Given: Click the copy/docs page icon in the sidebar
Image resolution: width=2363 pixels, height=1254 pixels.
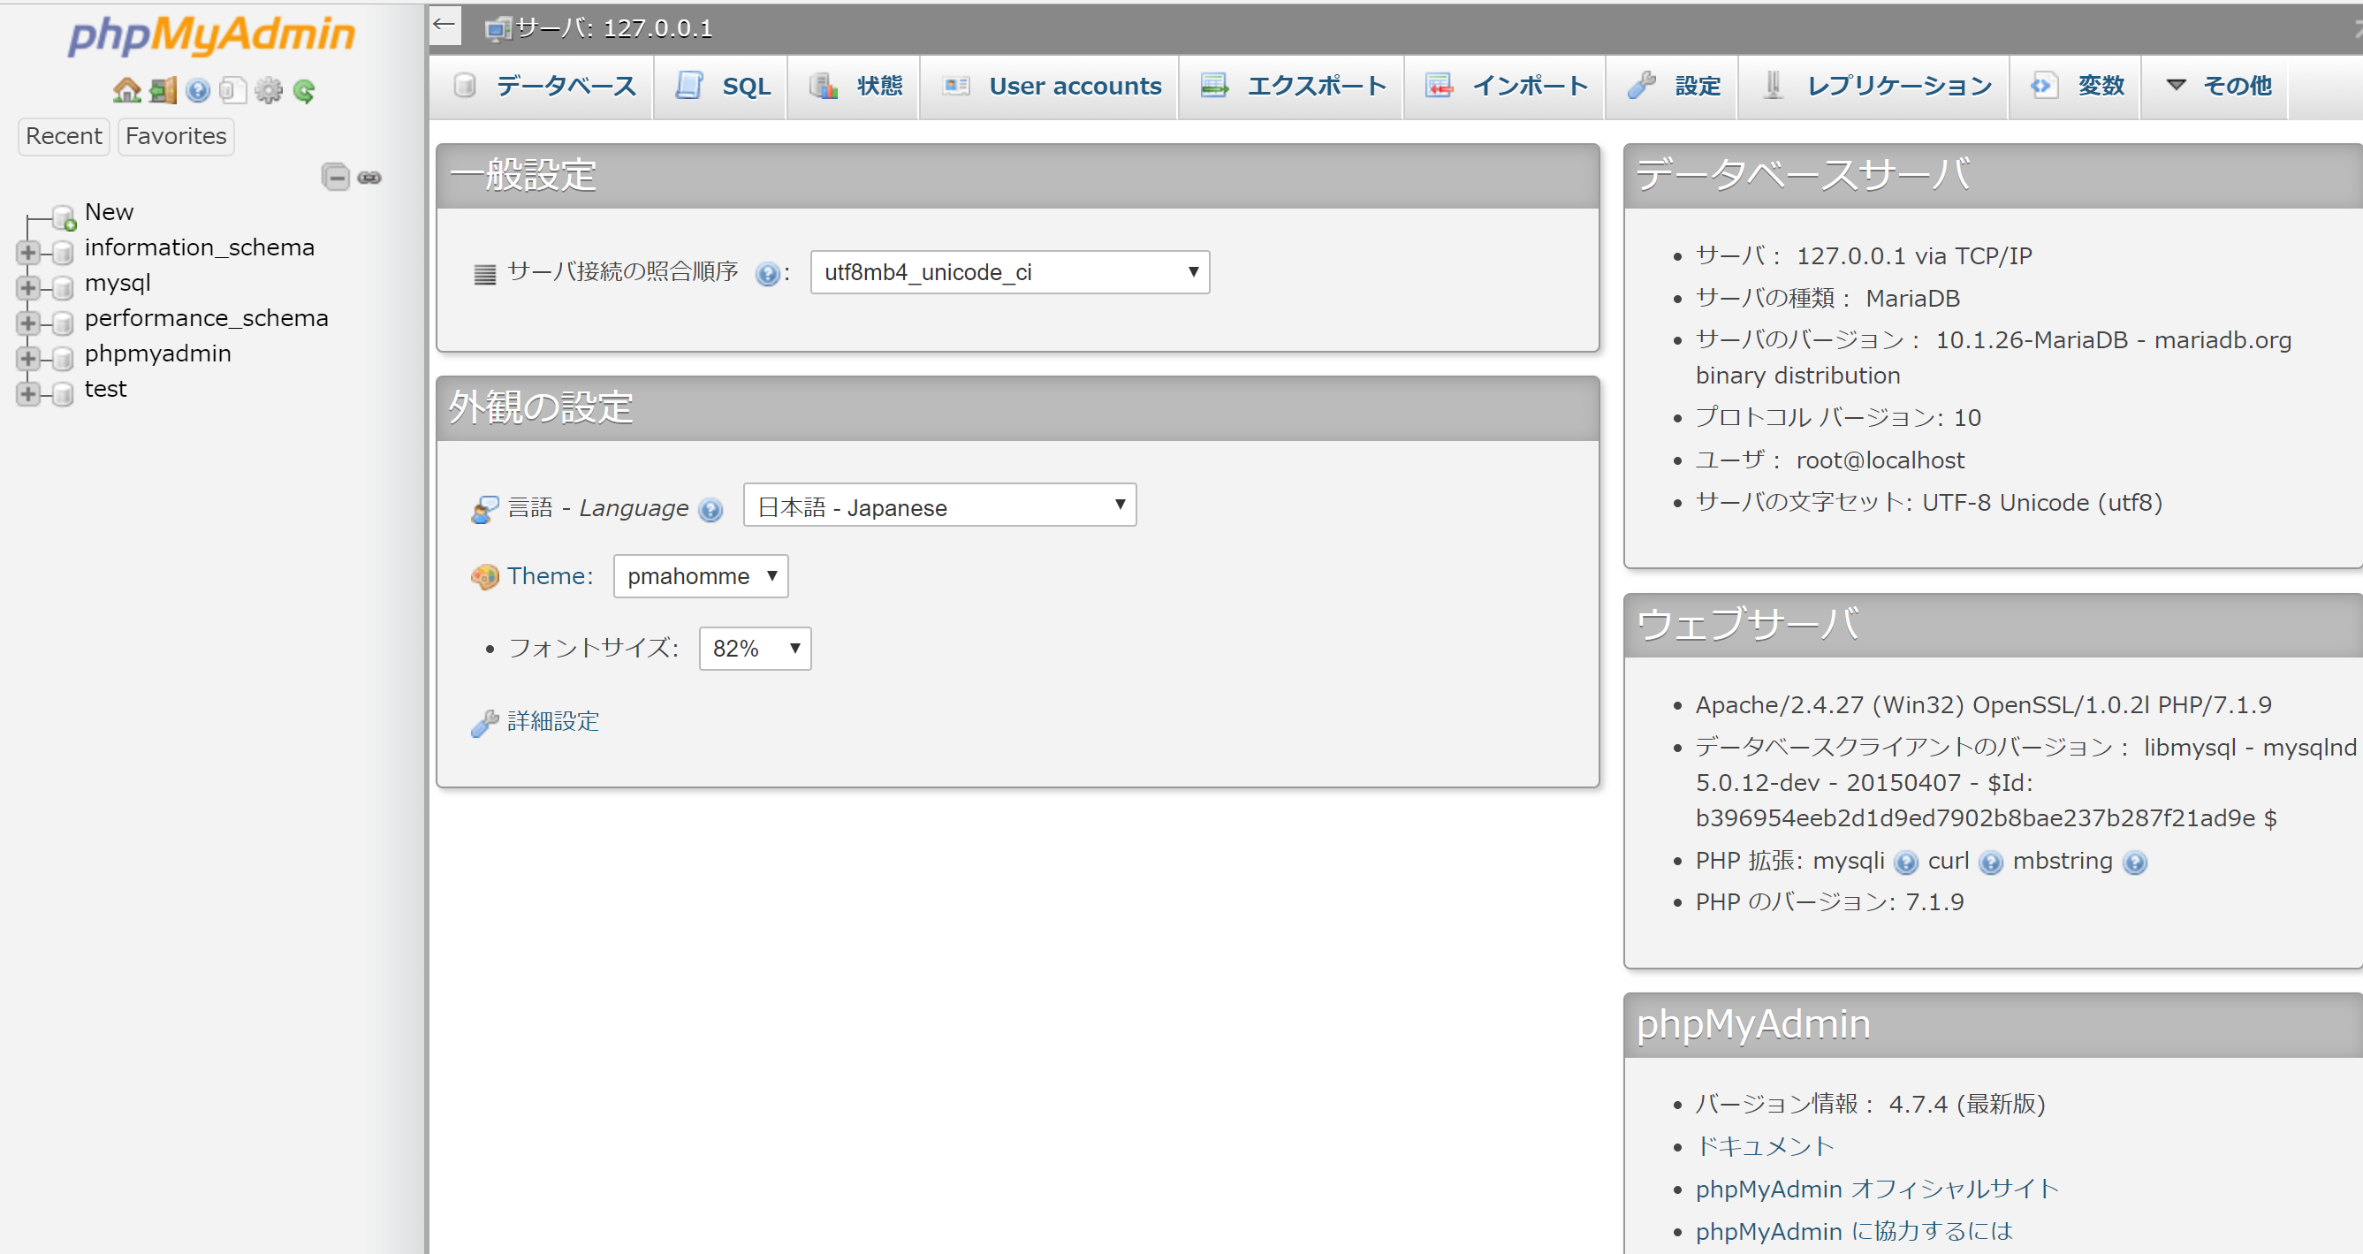Looking at the screenshot, I should tap(233, 90).
